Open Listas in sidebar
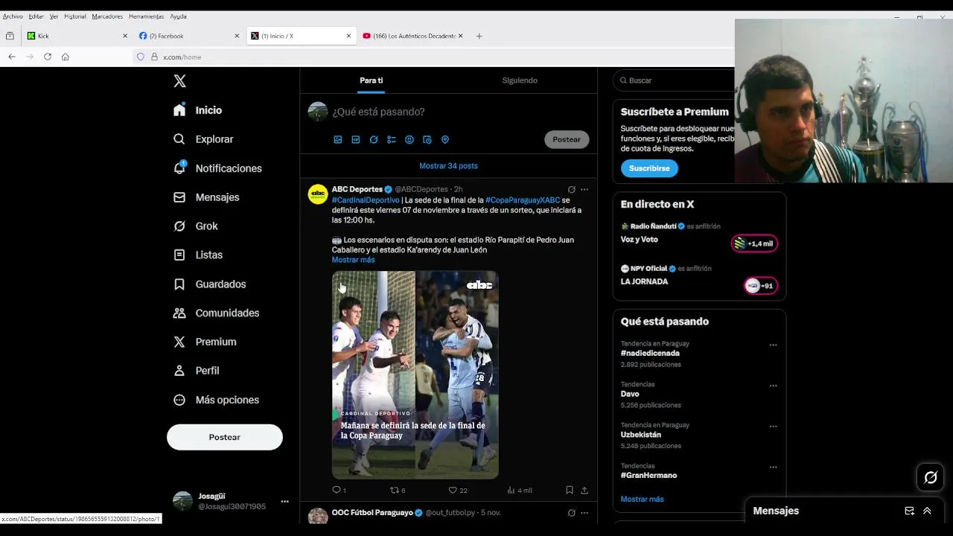The height and width of the screenshot is (536, 953). (x=198, y=255)
